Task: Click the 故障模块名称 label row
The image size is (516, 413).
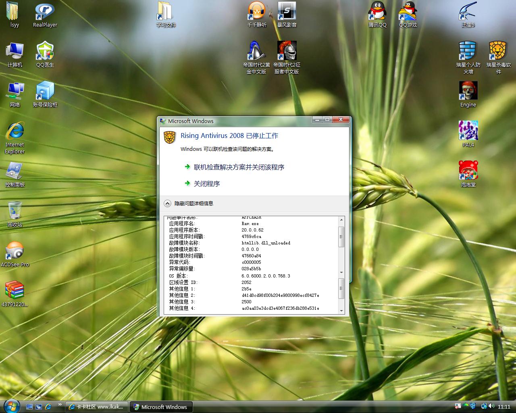Action: pyautogui.click(x=184, y=243)
